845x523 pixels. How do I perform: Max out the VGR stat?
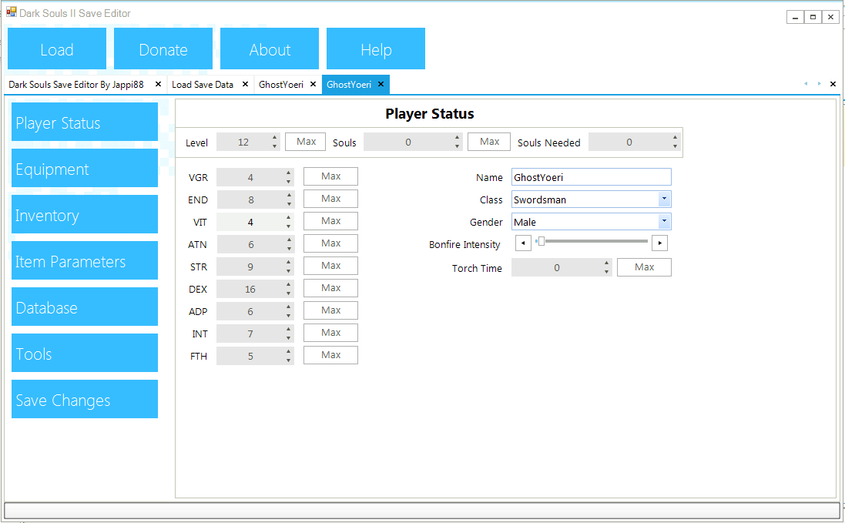click(x=331, y=176)
